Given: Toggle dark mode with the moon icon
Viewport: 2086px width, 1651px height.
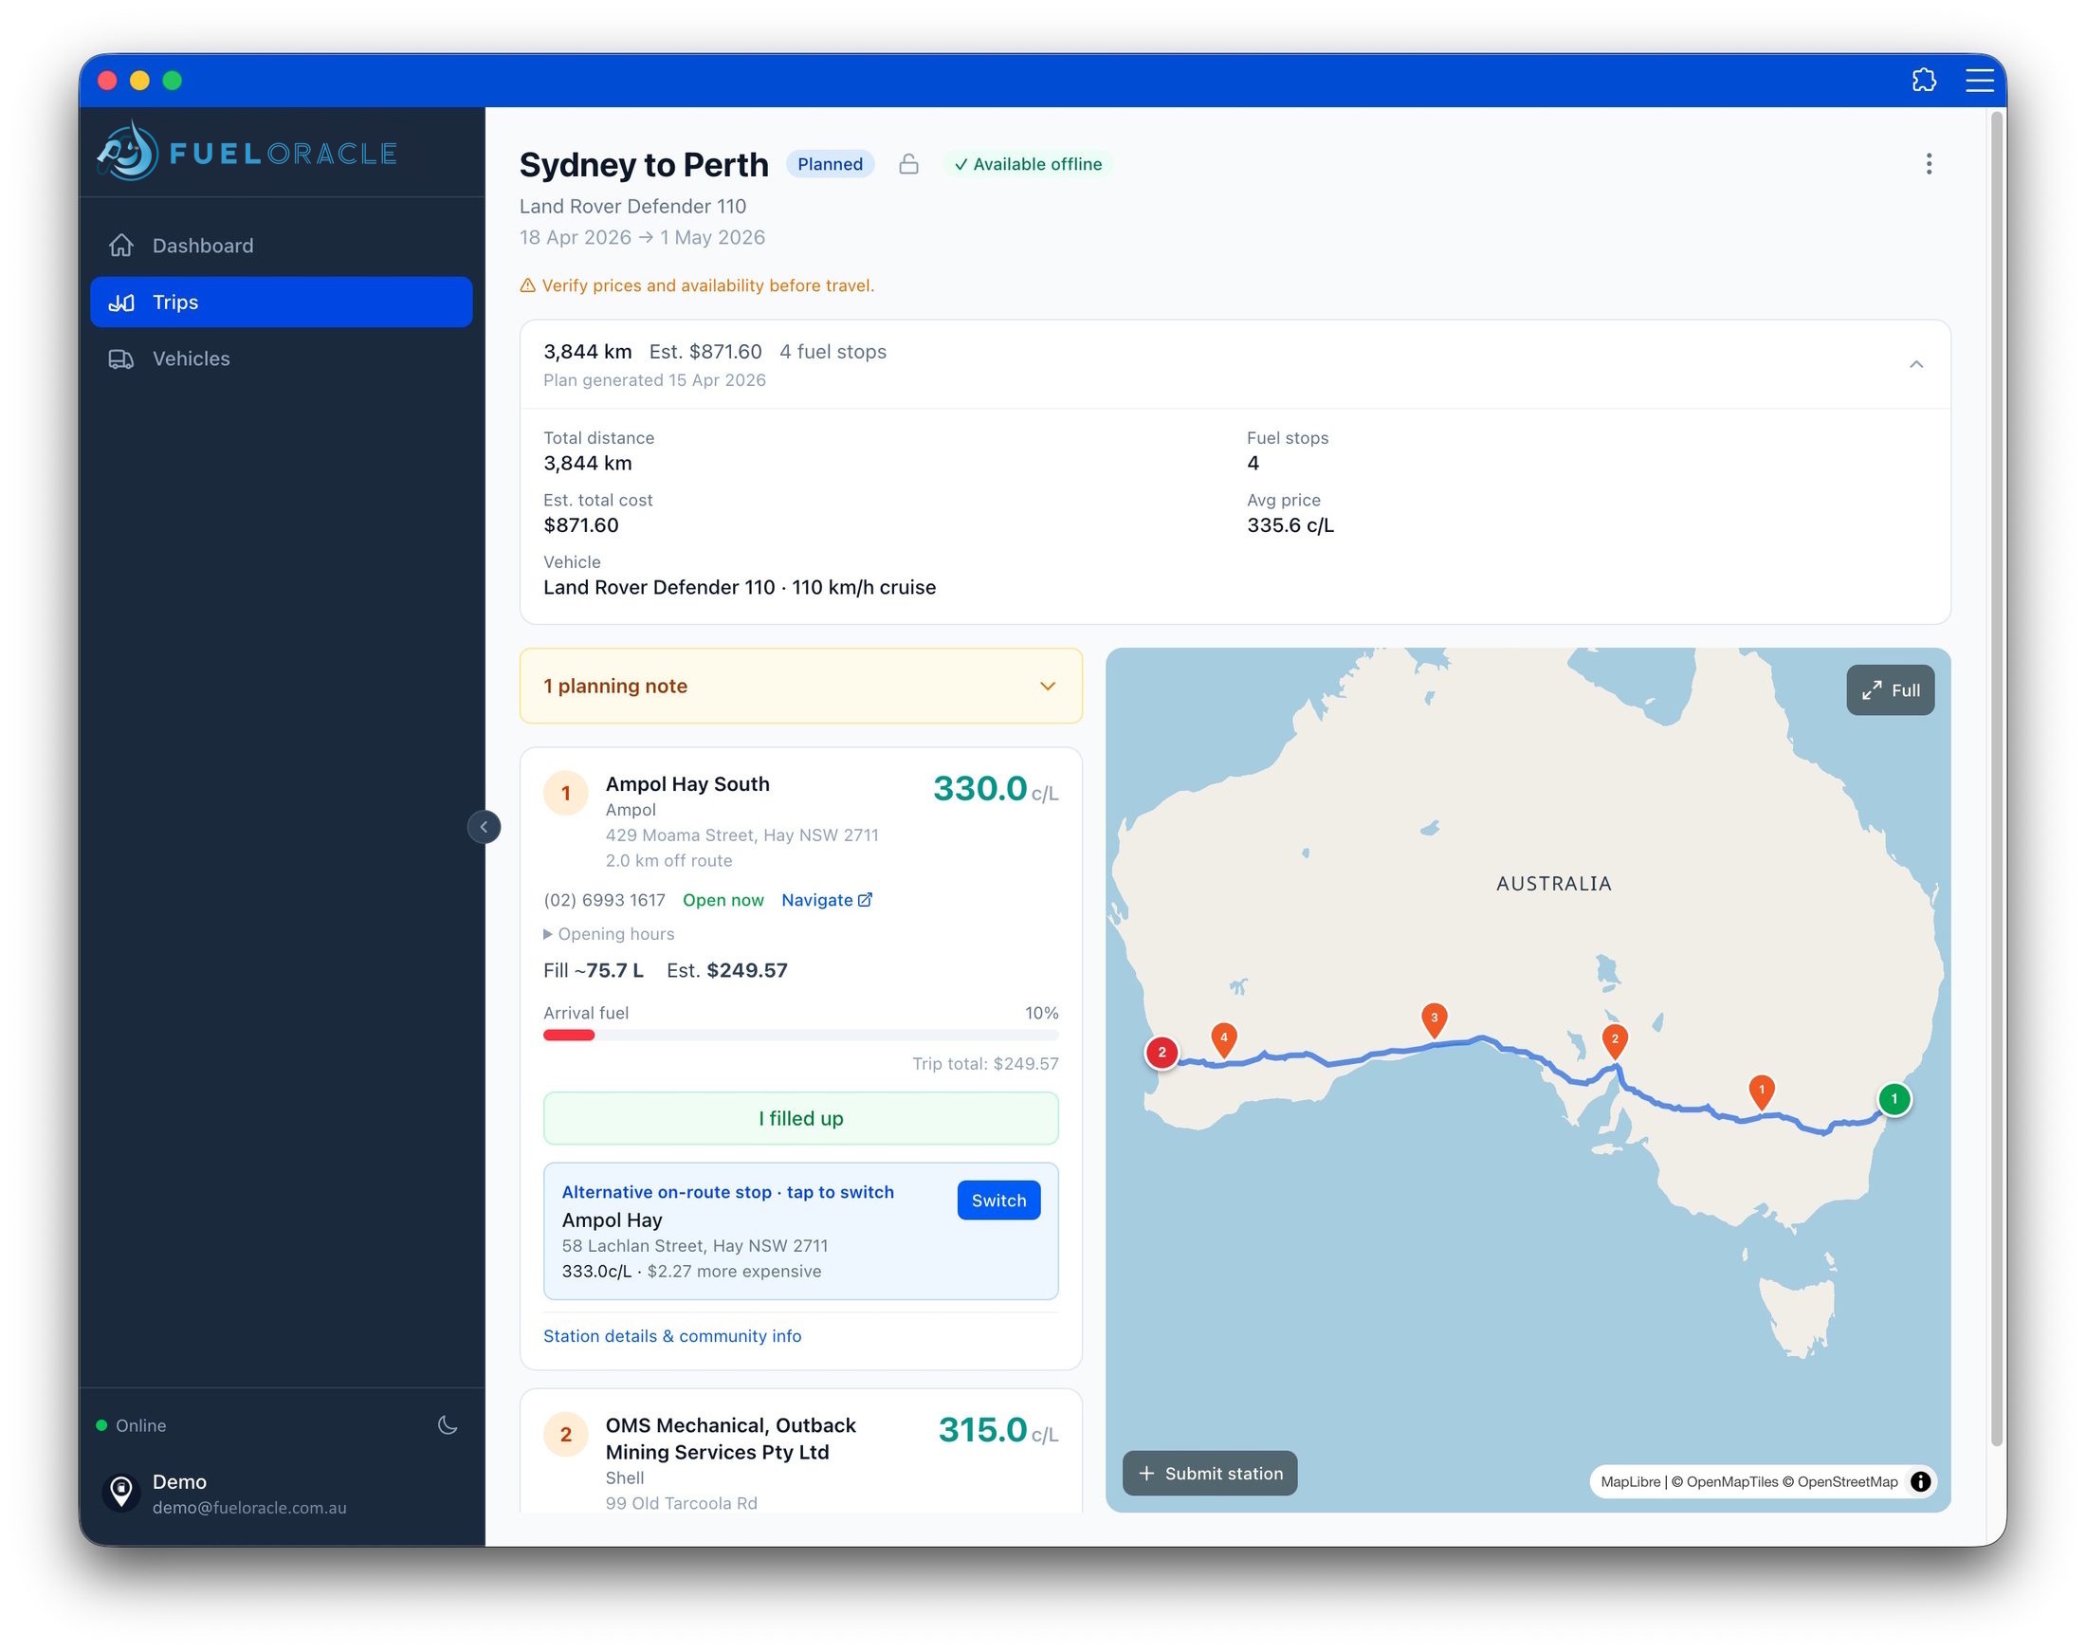Looking at the screenshot, I should click(x=447, y=1424).
